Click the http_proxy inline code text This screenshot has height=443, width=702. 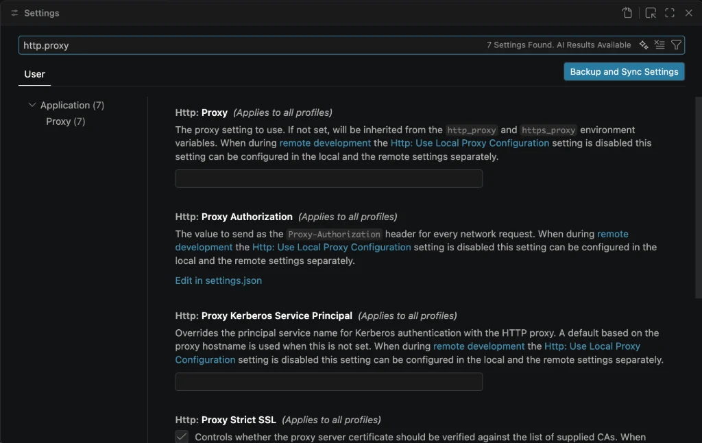pyautogui.click(x=472, y=130)
